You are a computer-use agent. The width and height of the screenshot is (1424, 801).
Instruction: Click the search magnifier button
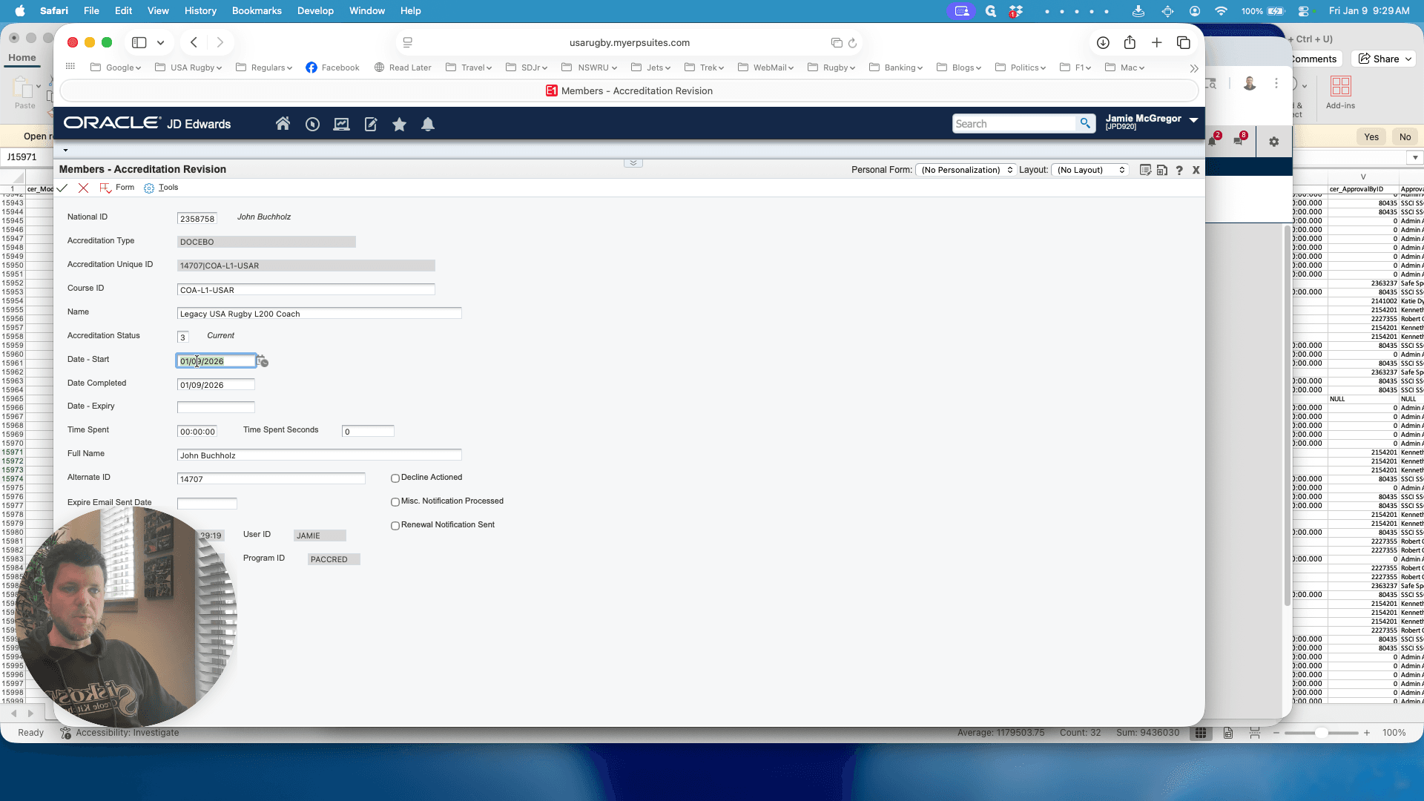1086,123
